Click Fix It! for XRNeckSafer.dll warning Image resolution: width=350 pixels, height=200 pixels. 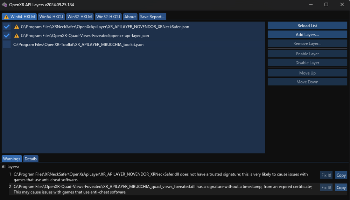326,175
